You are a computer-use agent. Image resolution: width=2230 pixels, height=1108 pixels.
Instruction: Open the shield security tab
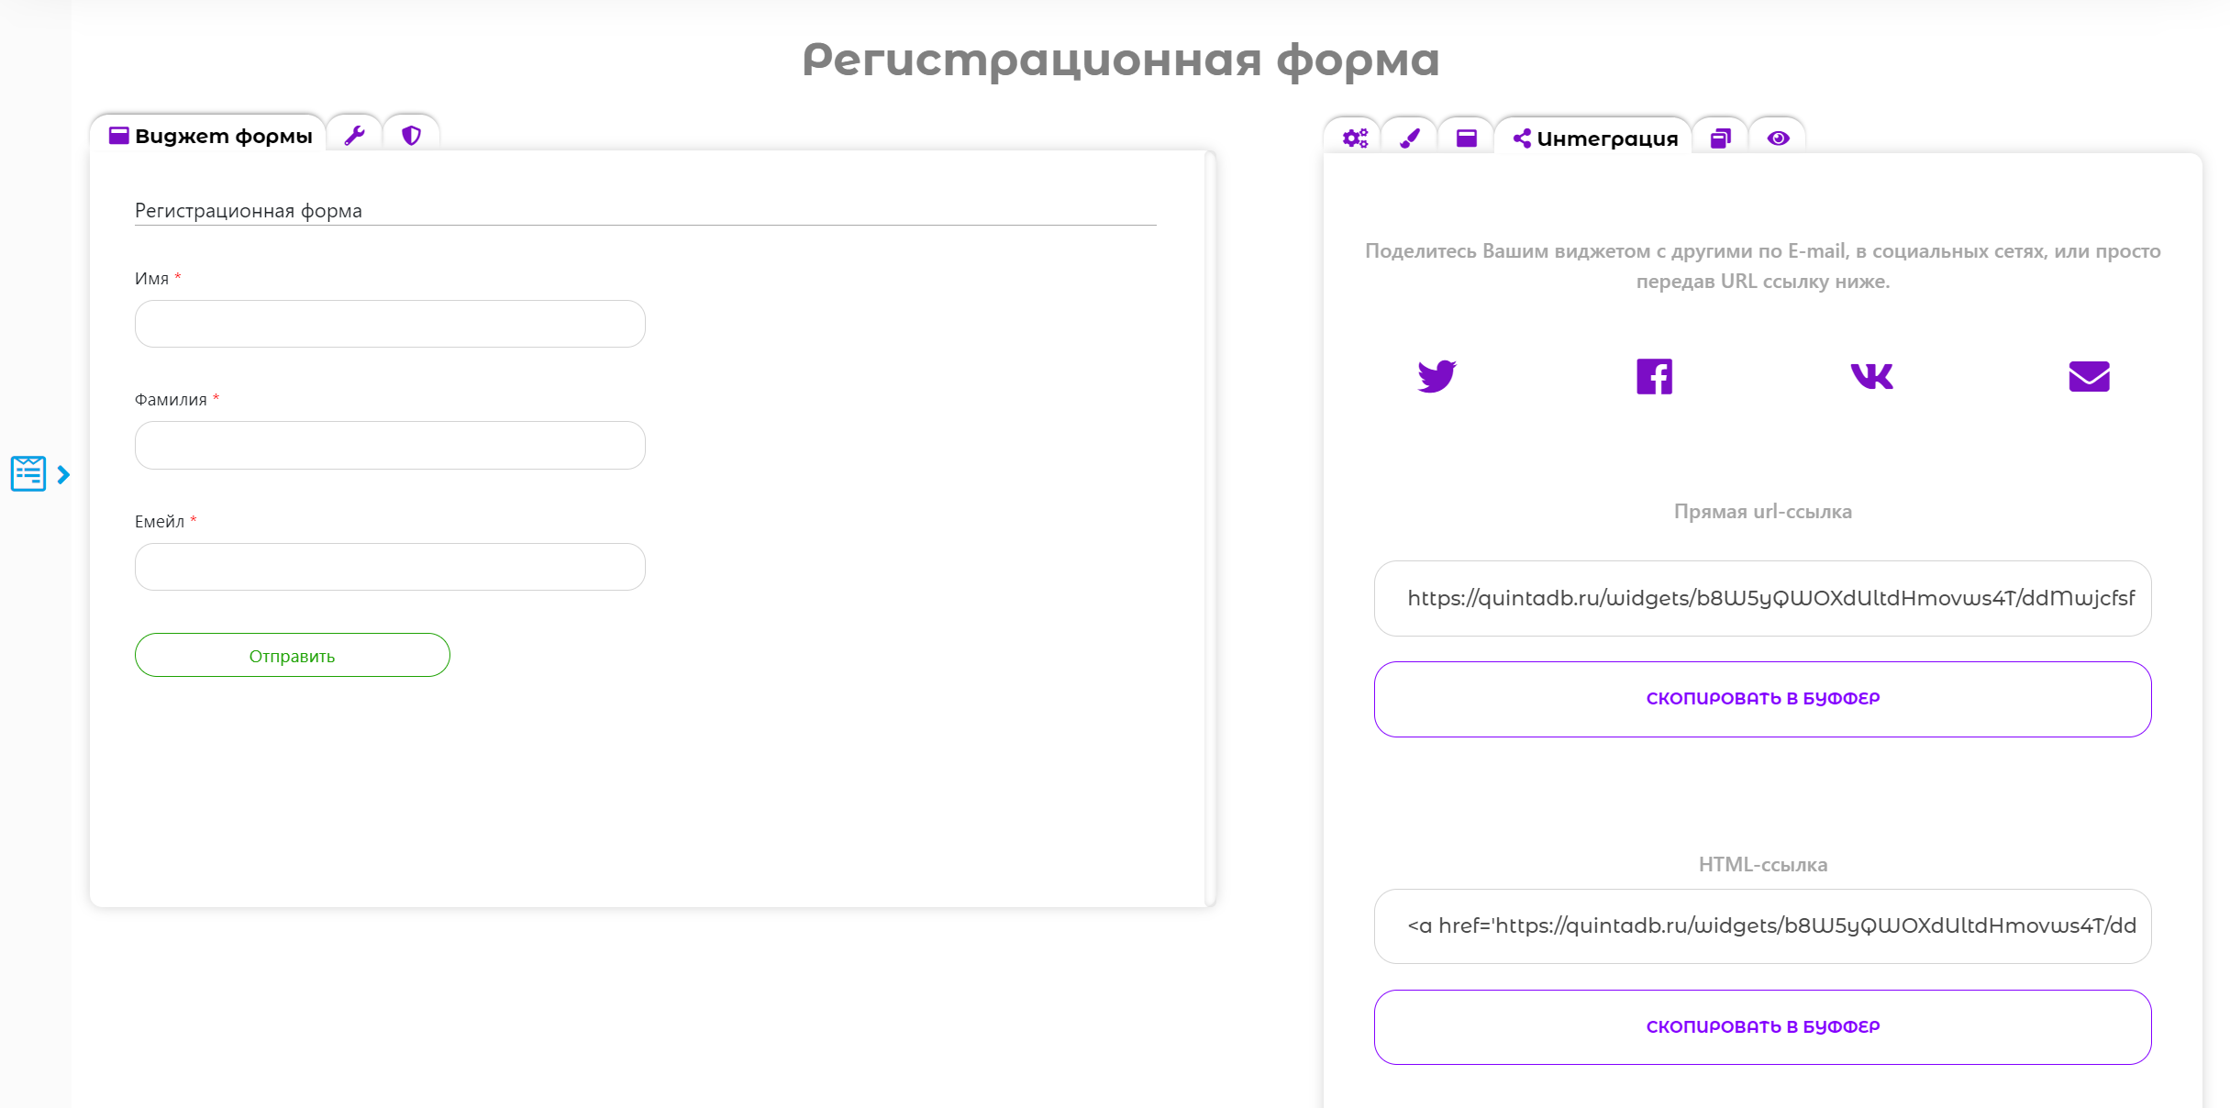point(411,136)
